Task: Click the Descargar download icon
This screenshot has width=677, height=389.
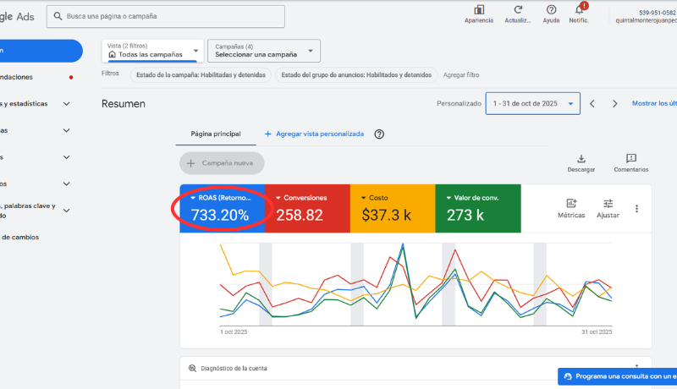Action: 581,159
